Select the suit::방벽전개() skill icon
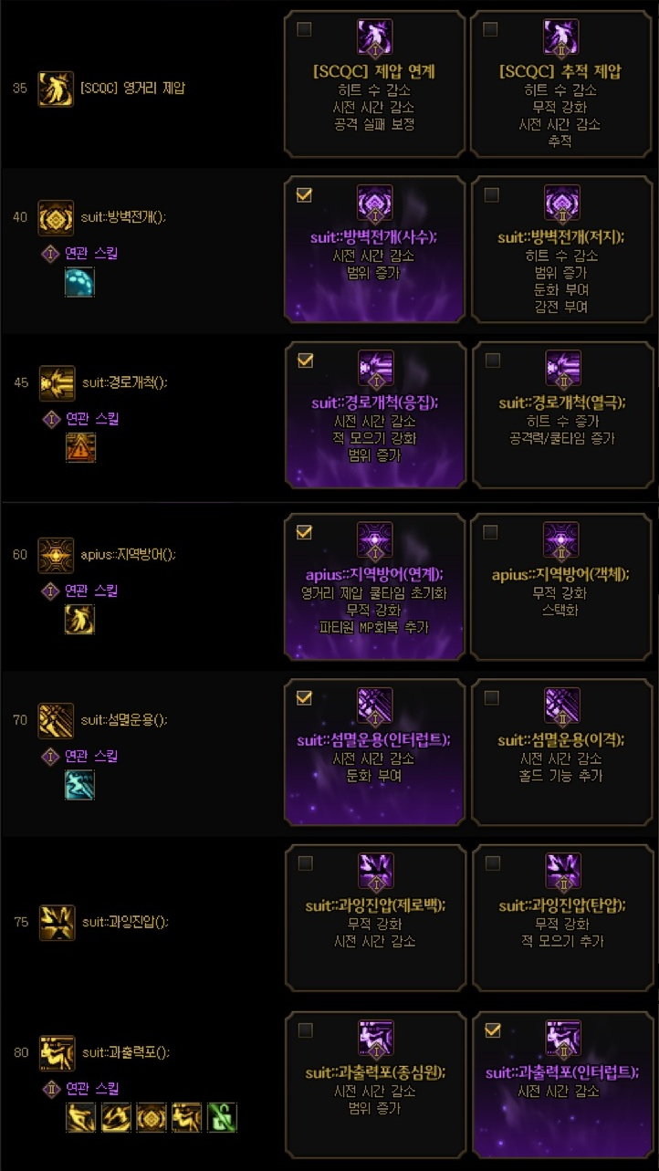This screenshot has width=659, height=1171. [x=56, y=217]
